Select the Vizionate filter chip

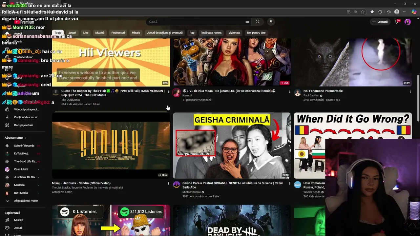[234, 33]
